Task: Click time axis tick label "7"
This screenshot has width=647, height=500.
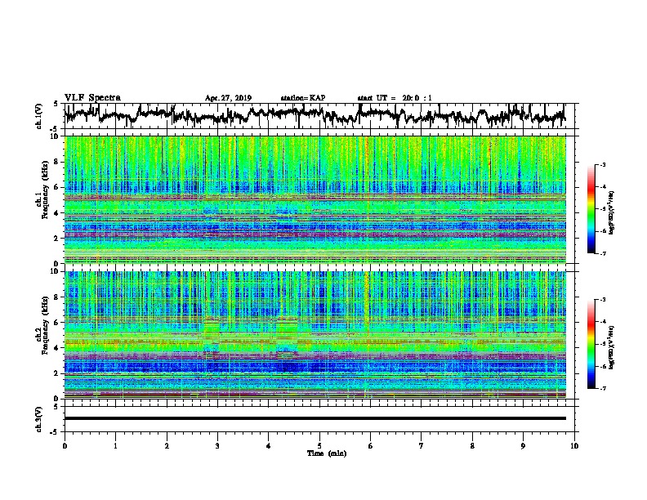Action: [422, 446]
